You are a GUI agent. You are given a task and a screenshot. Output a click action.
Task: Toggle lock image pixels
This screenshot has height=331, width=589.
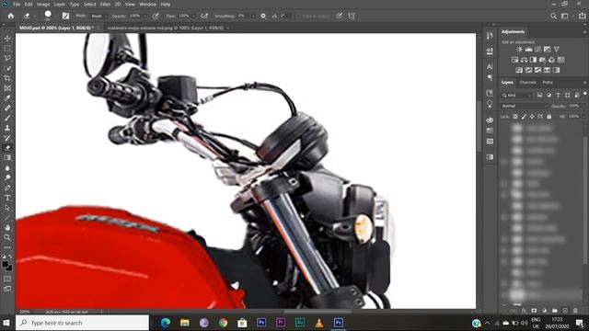click(x=524, y=117)
